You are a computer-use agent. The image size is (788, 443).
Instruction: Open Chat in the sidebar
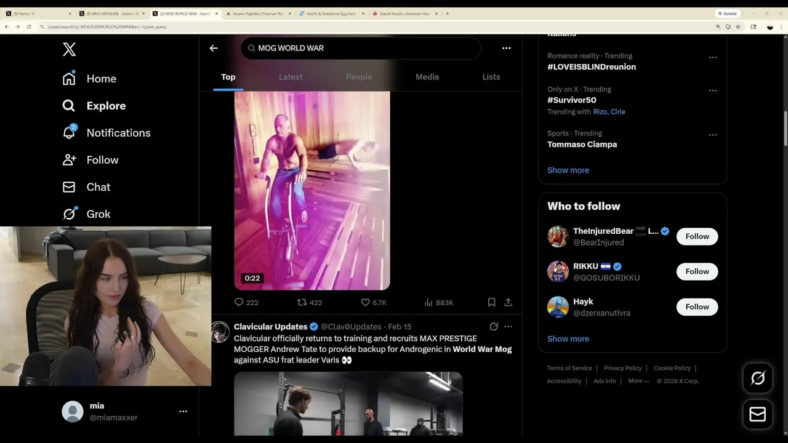click(x=86, y=187)
